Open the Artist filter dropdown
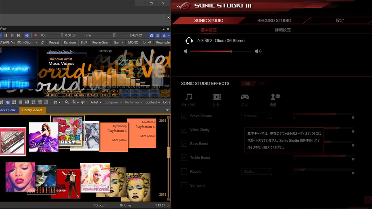 point(96,102)
